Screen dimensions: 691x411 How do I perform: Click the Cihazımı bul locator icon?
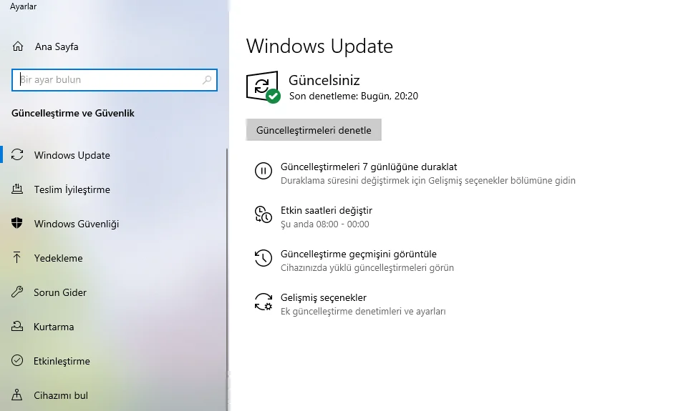18,395
